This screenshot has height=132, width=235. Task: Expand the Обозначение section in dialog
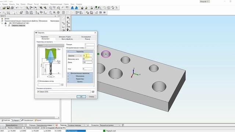pyautogui.click(x=80, y=76)
